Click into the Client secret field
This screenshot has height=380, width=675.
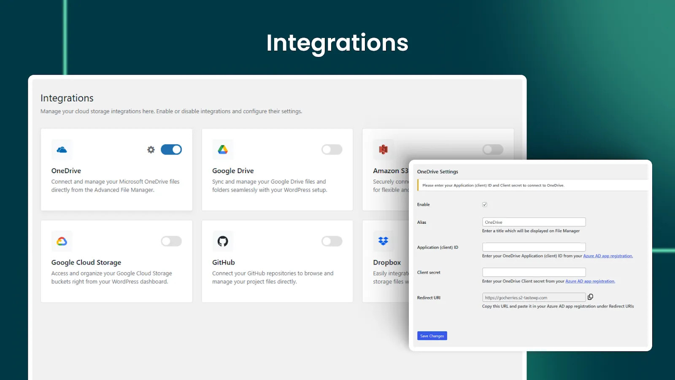(x=534, y=272)
